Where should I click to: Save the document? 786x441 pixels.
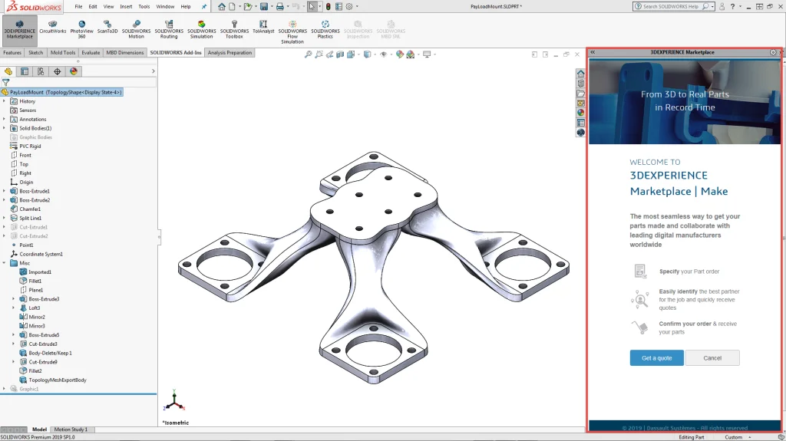[264, 6]
